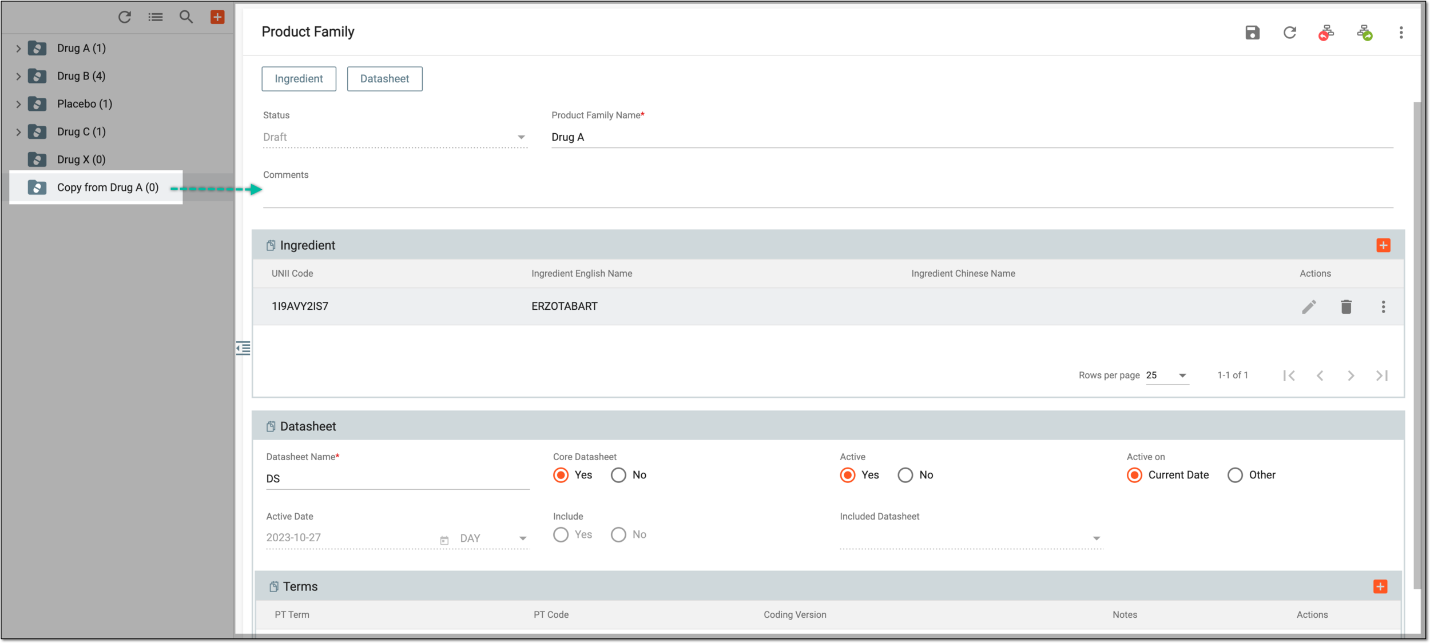Edit the ERZOTABART ingredient row
Screen dimensions: 1430x643
pos(1309,307)
